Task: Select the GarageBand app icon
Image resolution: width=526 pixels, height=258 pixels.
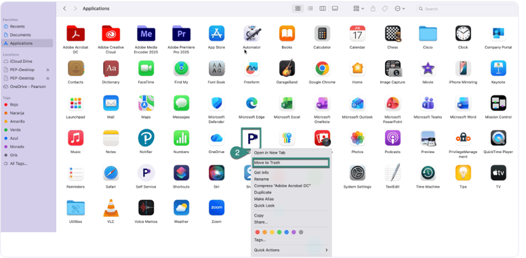Action: 287,68
